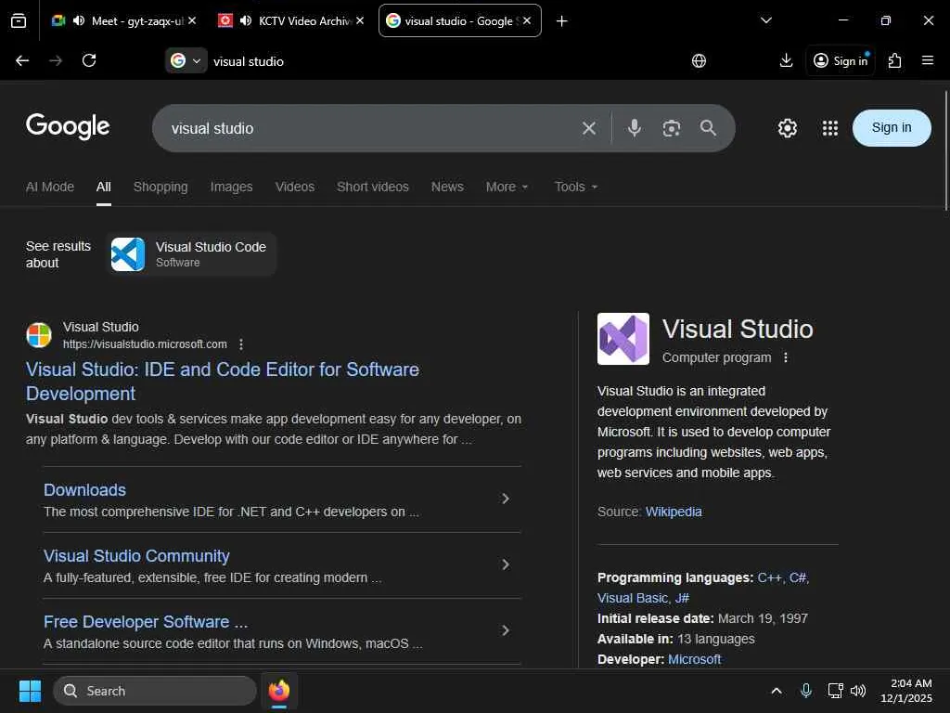
Task: Click the C++ language link
Action: [x=769, y=577]
